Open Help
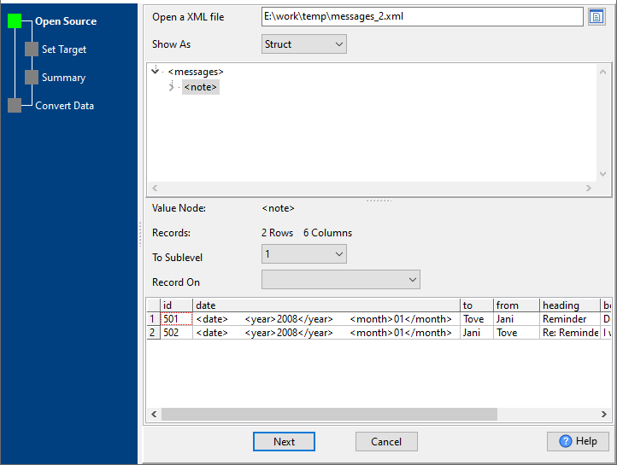617x465 pixels. point(578,441)
